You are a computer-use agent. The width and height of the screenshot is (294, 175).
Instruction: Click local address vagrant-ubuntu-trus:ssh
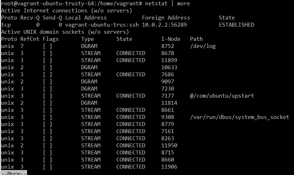coord(102,25)
